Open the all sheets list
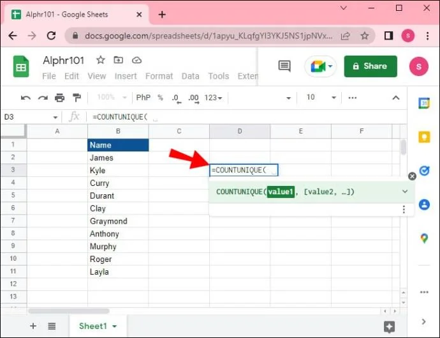This screenshot has width=440, height=338. [52, 326]
